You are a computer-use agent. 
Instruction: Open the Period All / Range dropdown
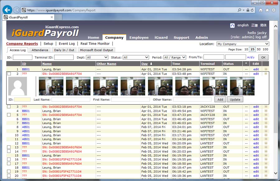tap(175, 57)
